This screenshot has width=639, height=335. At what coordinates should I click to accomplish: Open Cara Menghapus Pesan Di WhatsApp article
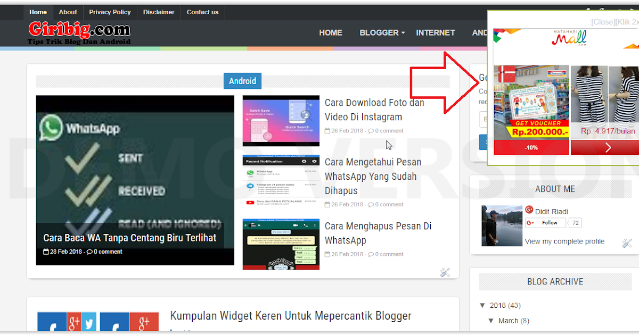point(378,233)
